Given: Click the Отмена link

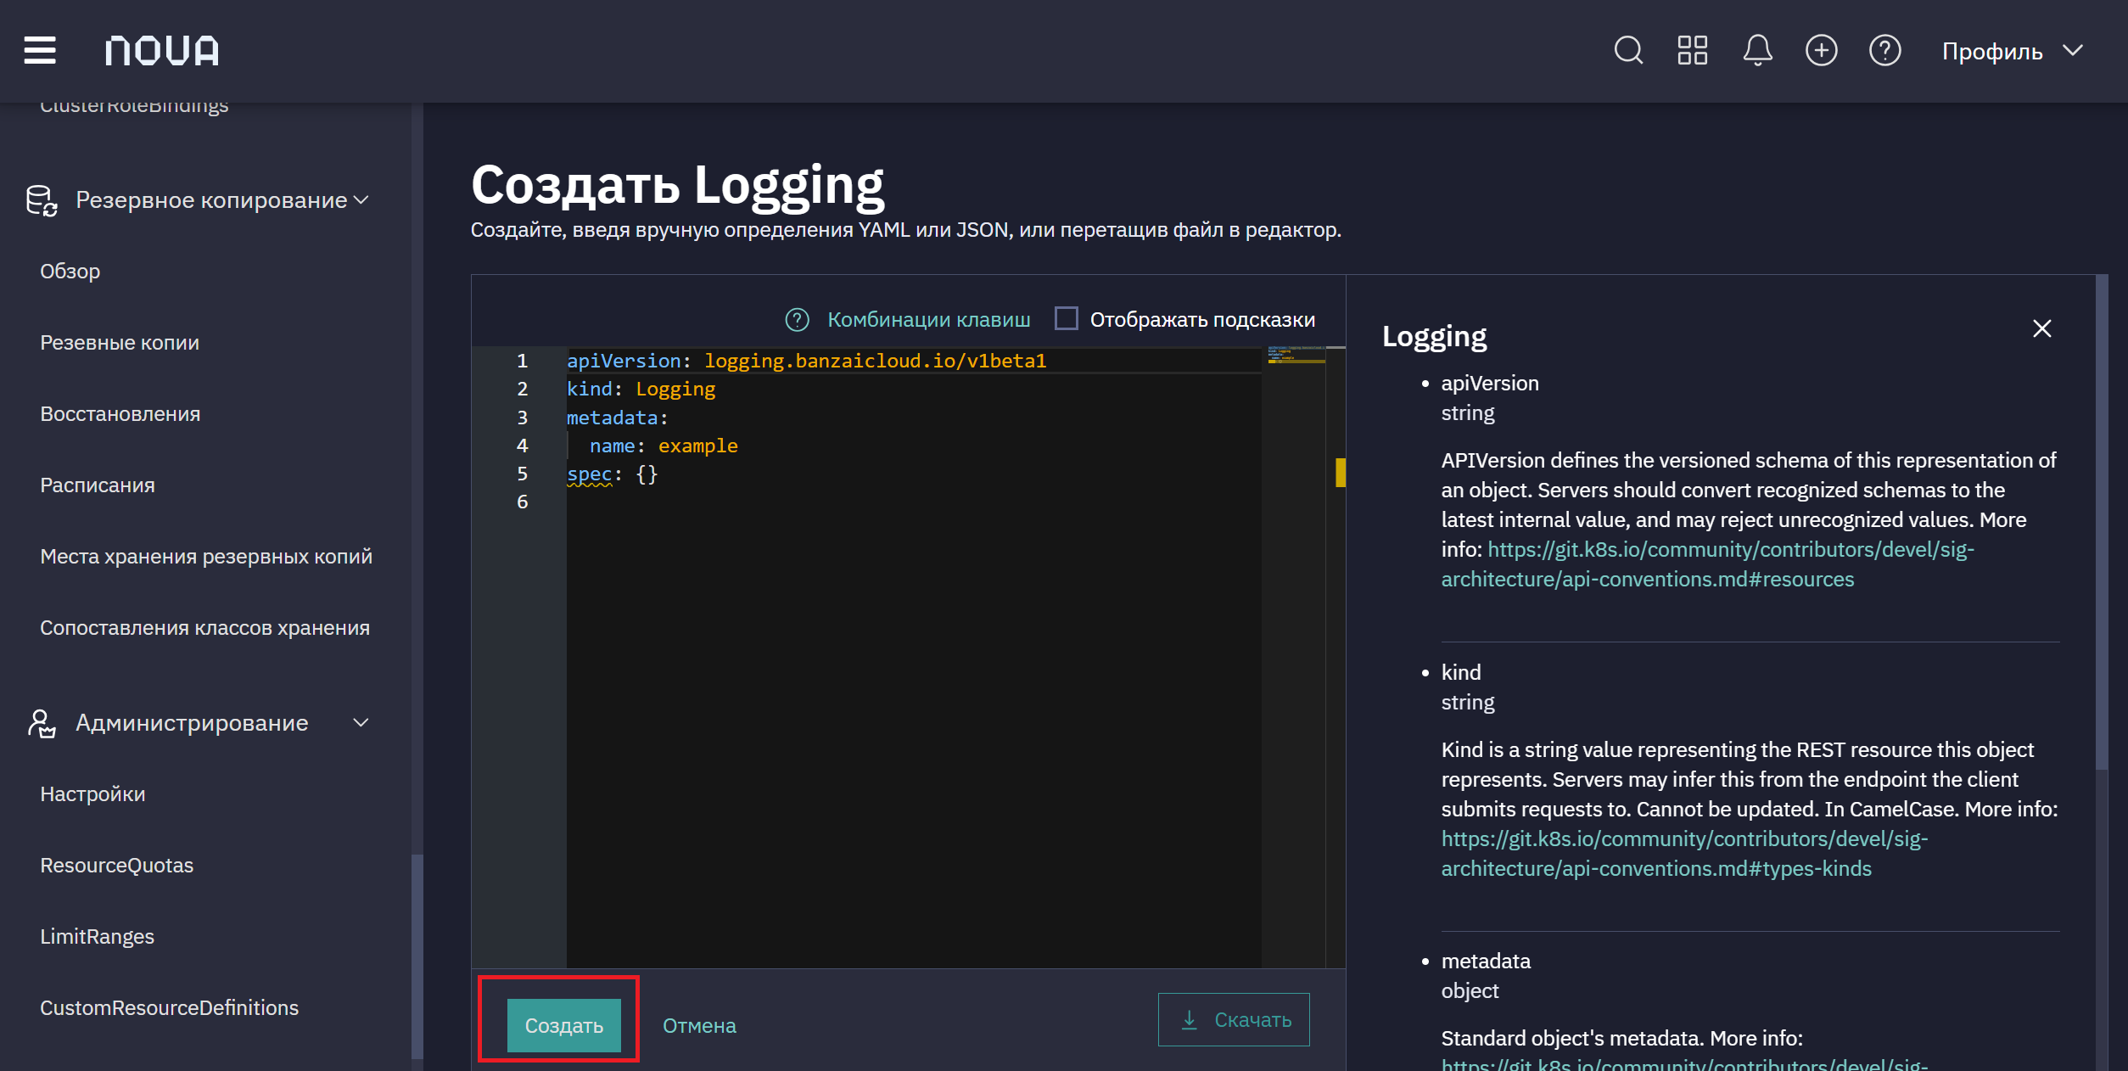Looking at the screenshot, I should coord(699,1026).
